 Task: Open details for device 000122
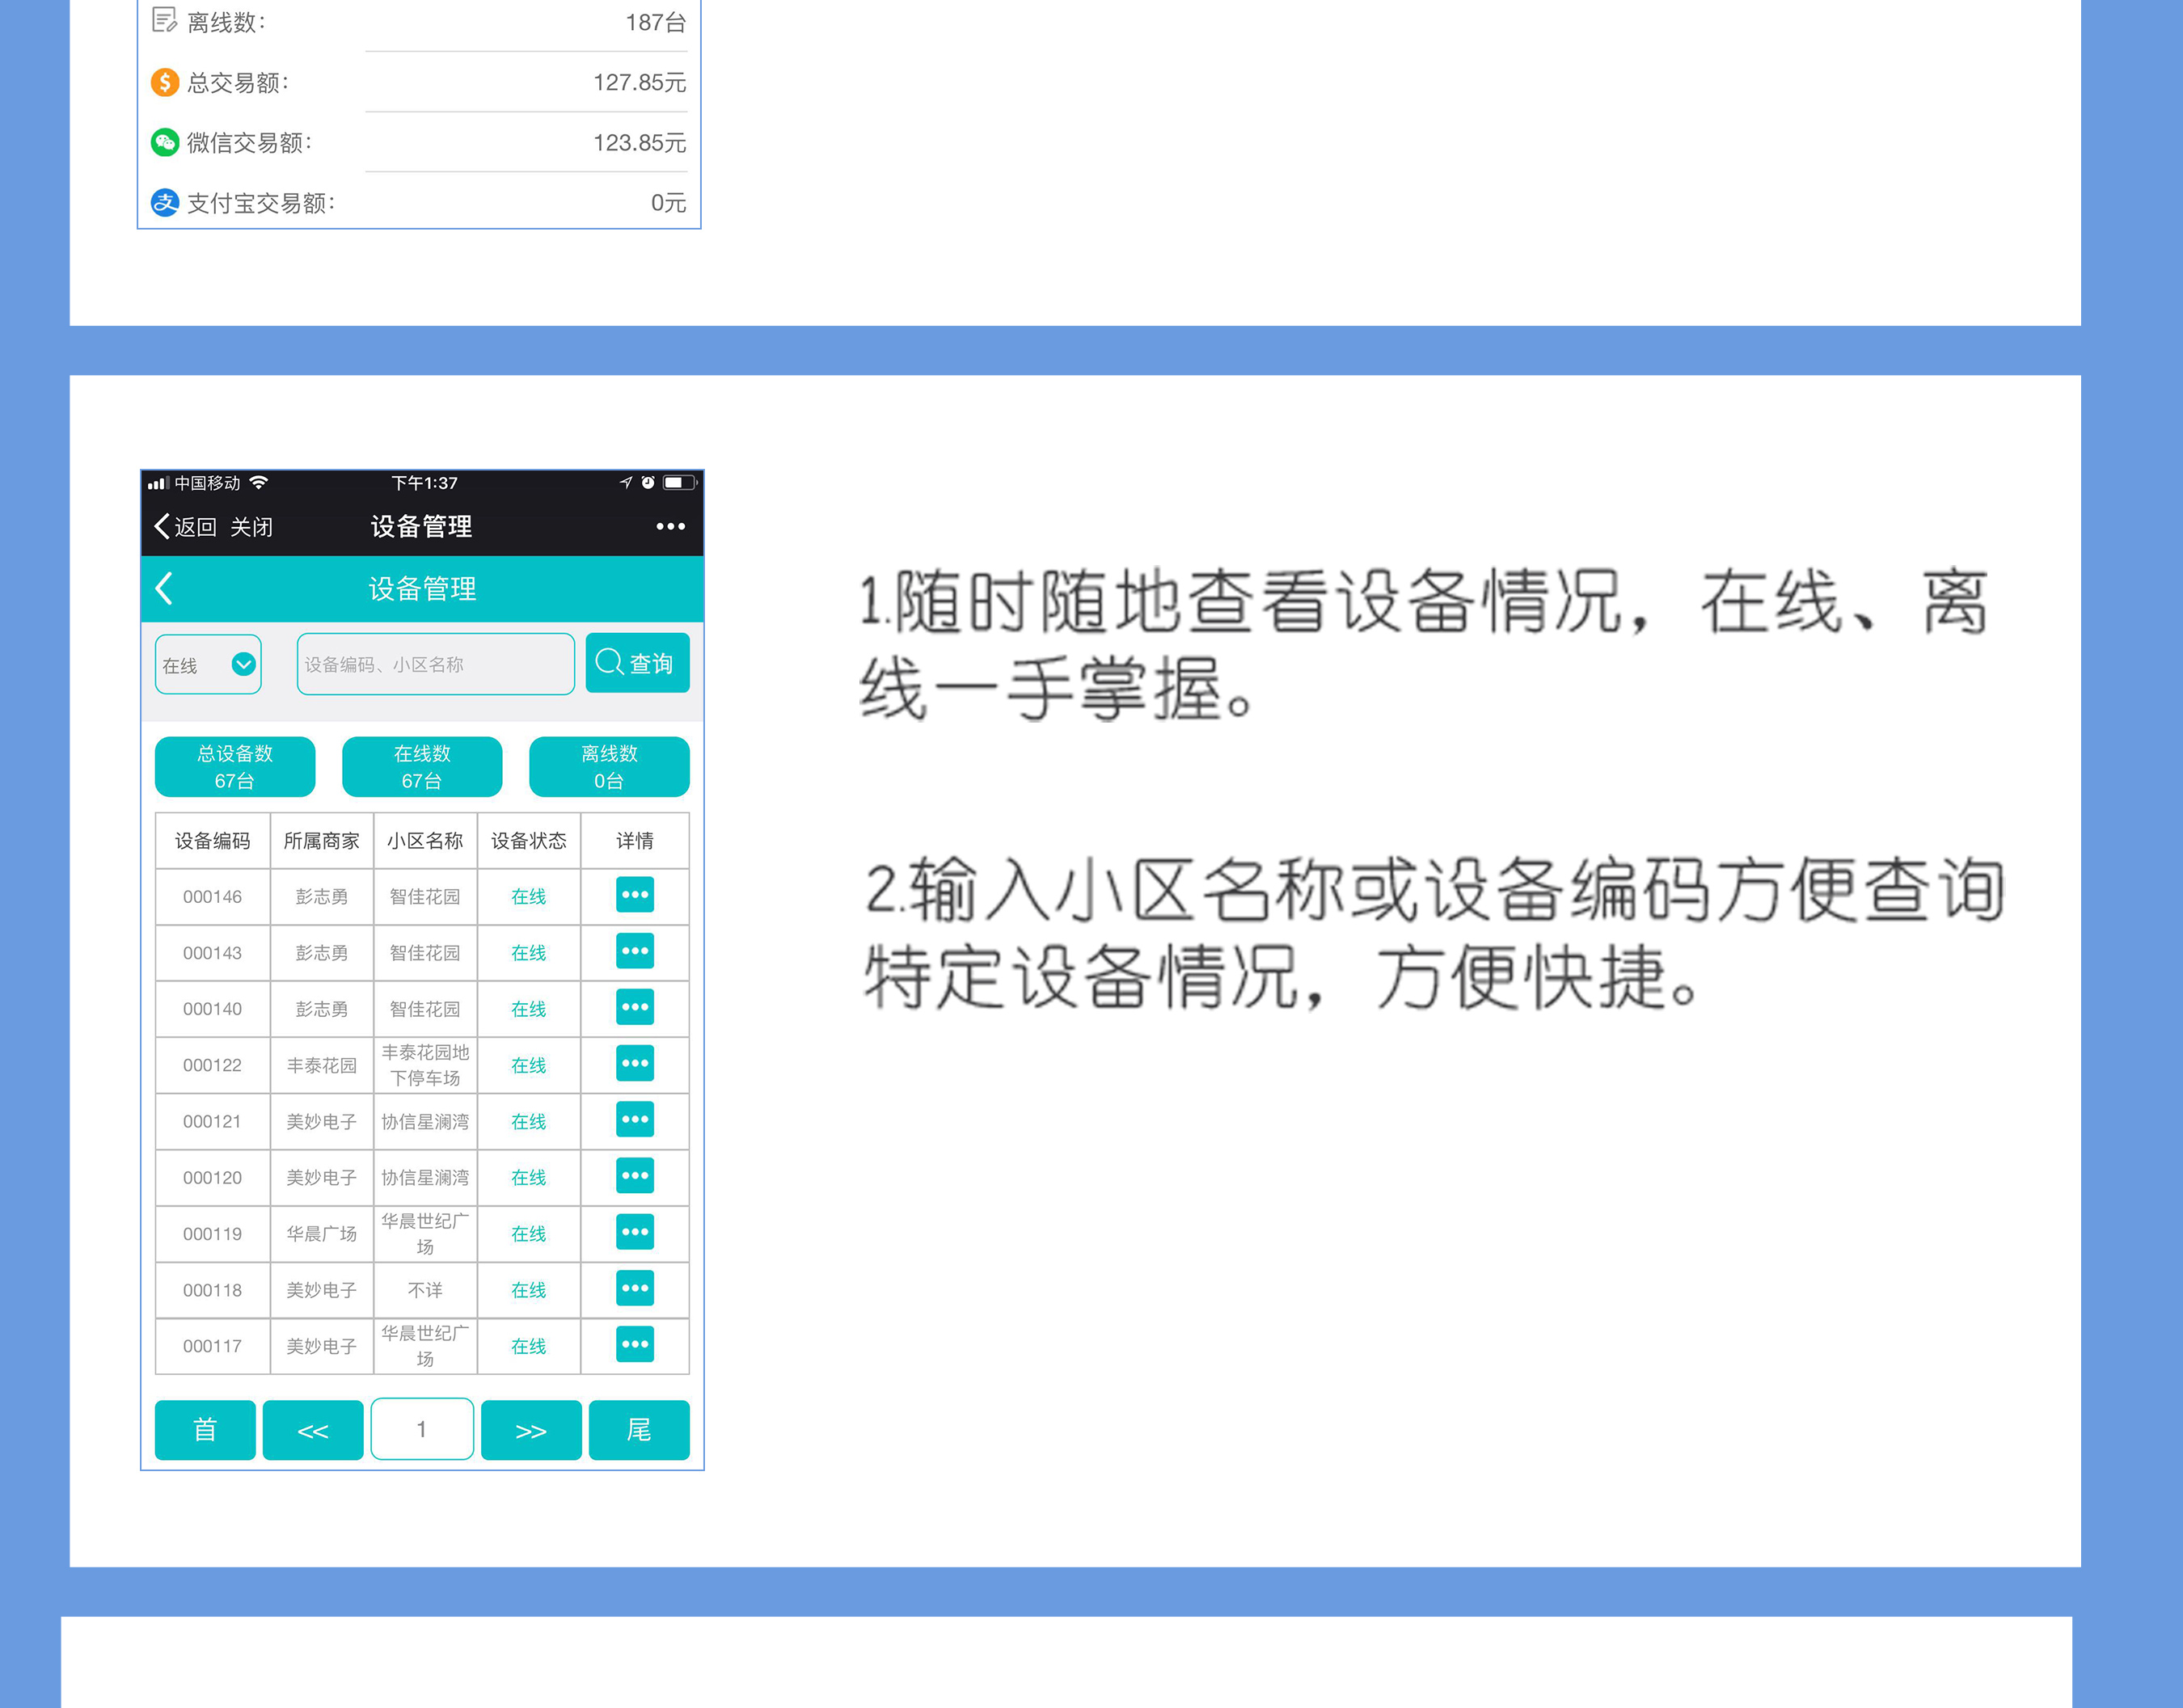point(634,1063)
